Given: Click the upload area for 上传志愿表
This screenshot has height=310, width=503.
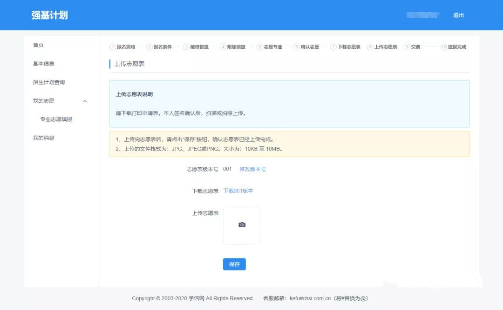Looking at the screenshot, I should click(x=242, y=224).
